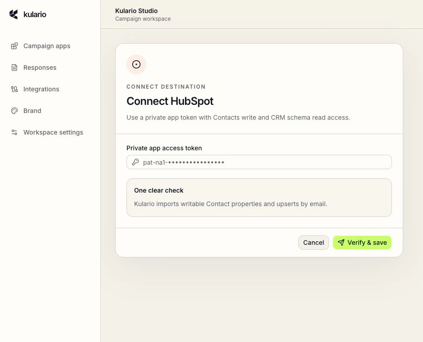Image resolution: width=423 pixels, height=342 pixels.
Task: Click the Connect HubSpot heading
Action: 170,101
